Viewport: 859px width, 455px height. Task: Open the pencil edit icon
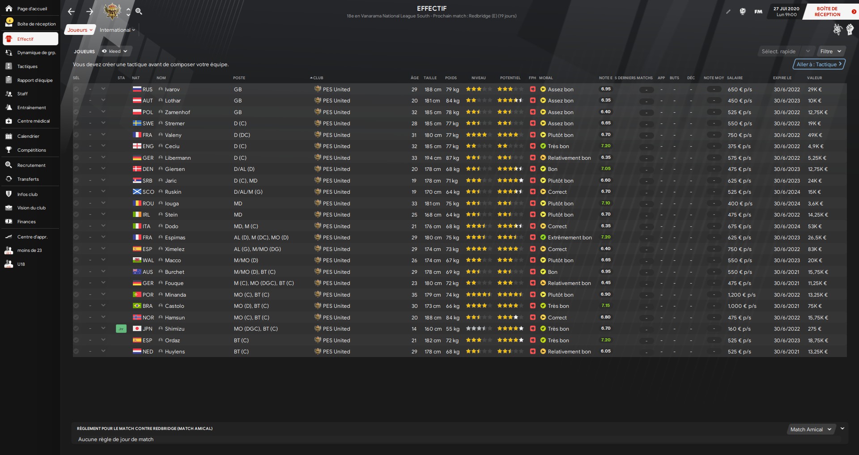728,12
